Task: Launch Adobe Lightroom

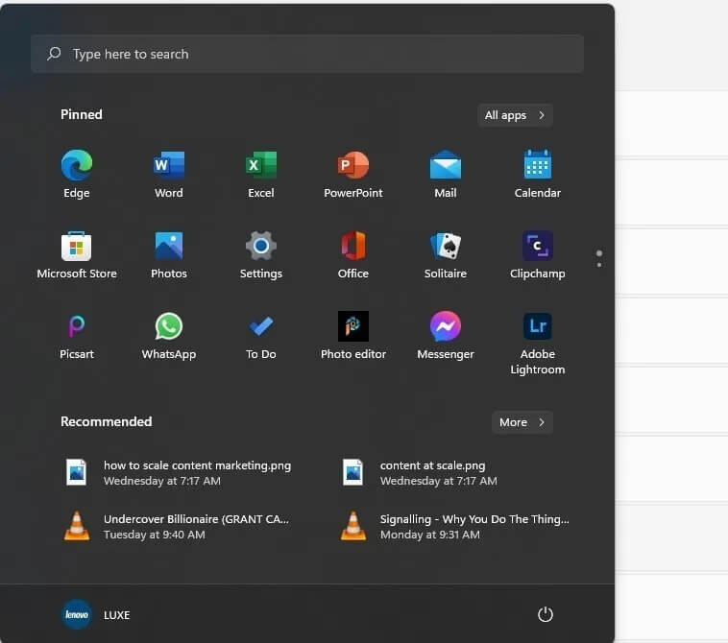Action: tap(538, 343)
